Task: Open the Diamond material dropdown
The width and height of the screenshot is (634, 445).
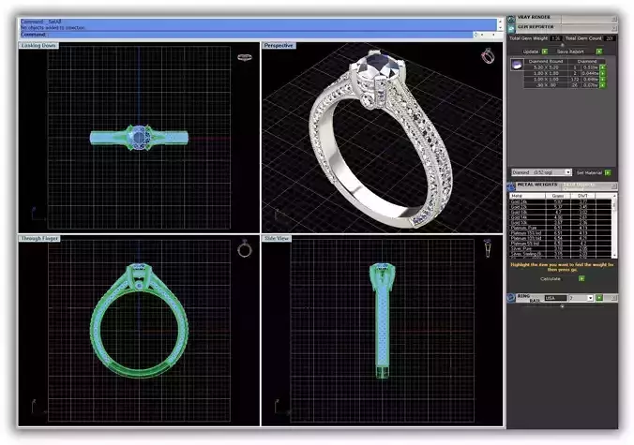Action: click(x=541, y=172)
